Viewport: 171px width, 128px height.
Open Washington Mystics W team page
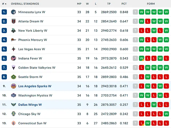(35, 95)
